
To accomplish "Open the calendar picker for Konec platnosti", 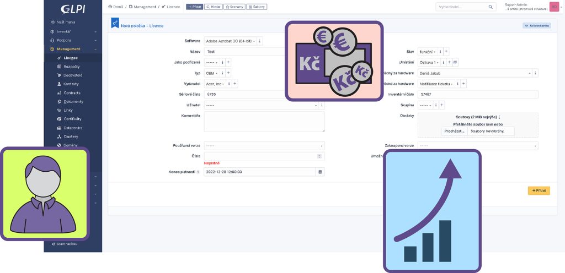I will click(319, 172).
